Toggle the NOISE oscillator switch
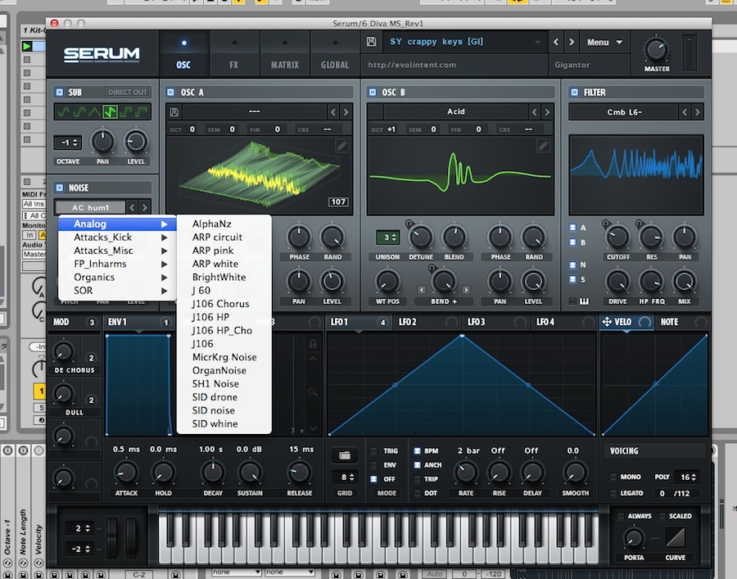737x579 pixels. click(x=60, y=188)
